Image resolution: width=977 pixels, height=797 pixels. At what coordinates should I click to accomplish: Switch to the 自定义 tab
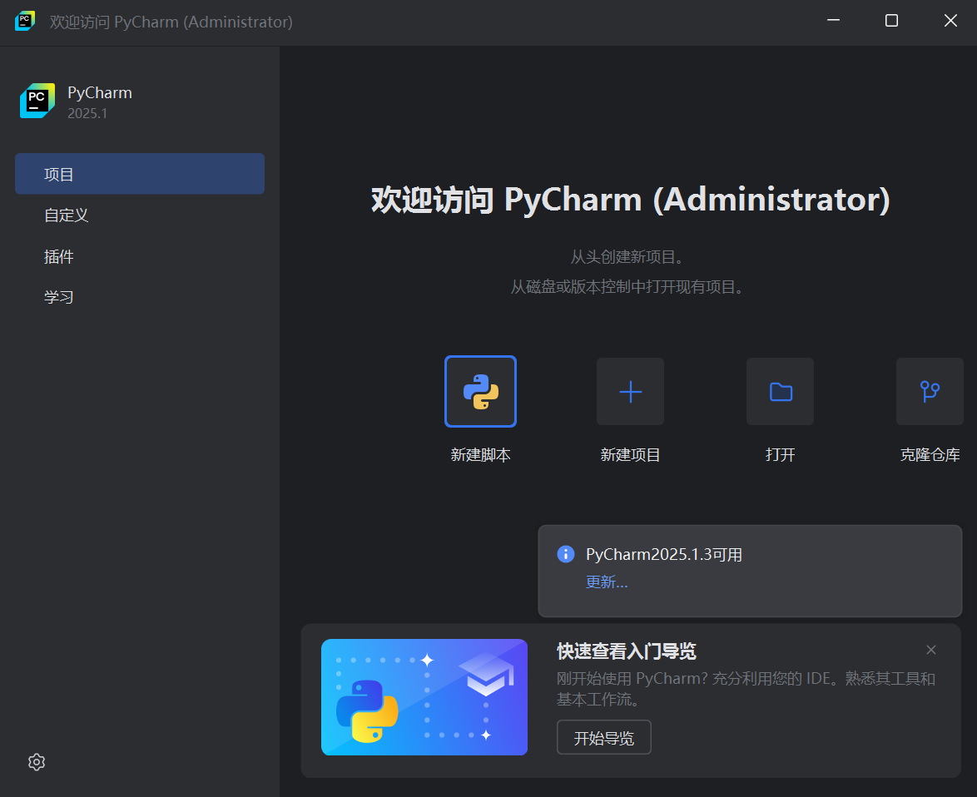[x=140, y=215]
